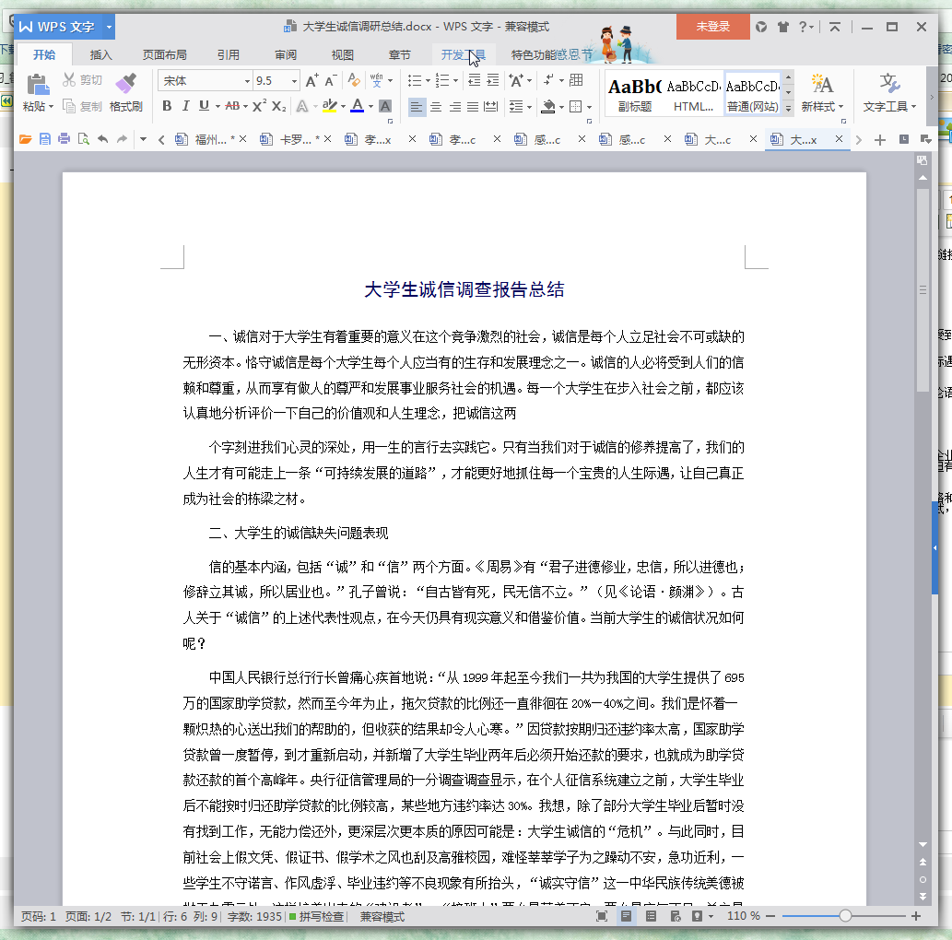Collapse the ribbon with the up-arrow button
Screen dimensions: 952x940
click(x=835, y=27)
